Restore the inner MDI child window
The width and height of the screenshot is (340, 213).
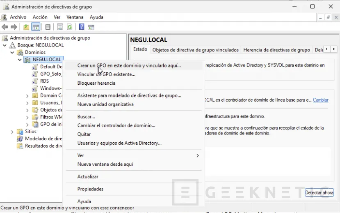coord(328,17)
